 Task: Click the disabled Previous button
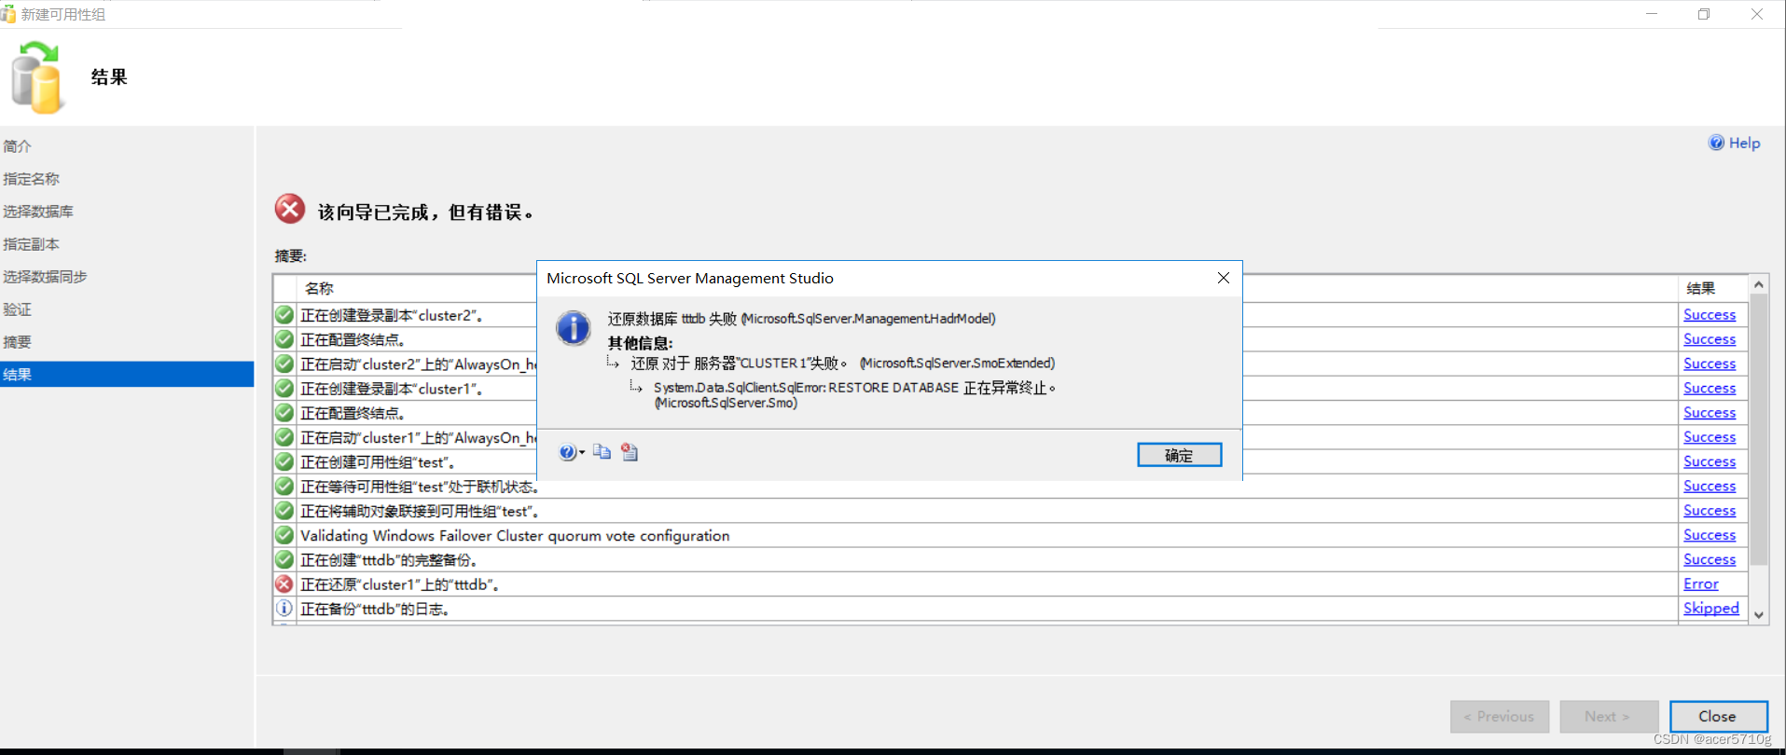(x=1500, y=717)
